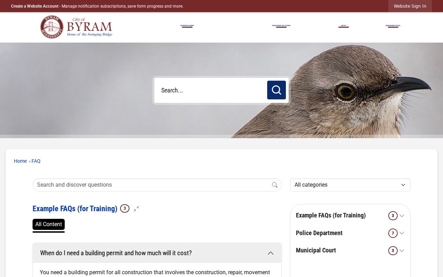Click the Search and discover questions field
Screen dimensions: 443x277
click(152, 185)
